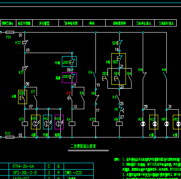Click the KT2 relay coil rectangle

point(96,124)
